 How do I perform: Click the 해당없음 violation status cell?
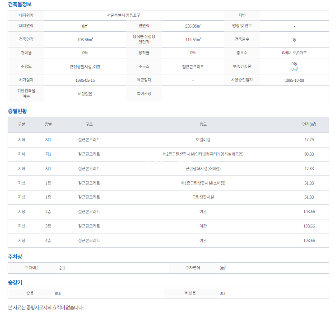pos(85,94)
